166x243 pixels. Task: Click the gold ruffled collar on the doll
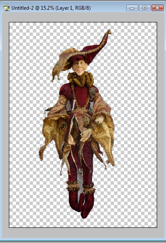pyautogui.click(x=81, y=79)
